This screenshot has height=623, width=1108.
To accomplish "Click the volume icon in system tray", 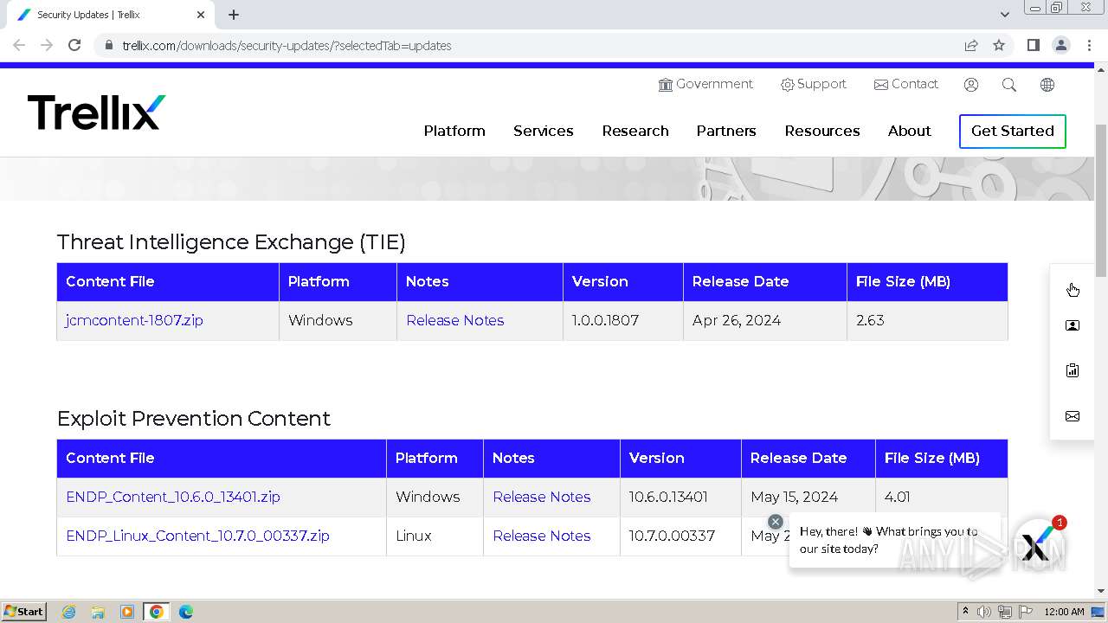I will (984, 612).
